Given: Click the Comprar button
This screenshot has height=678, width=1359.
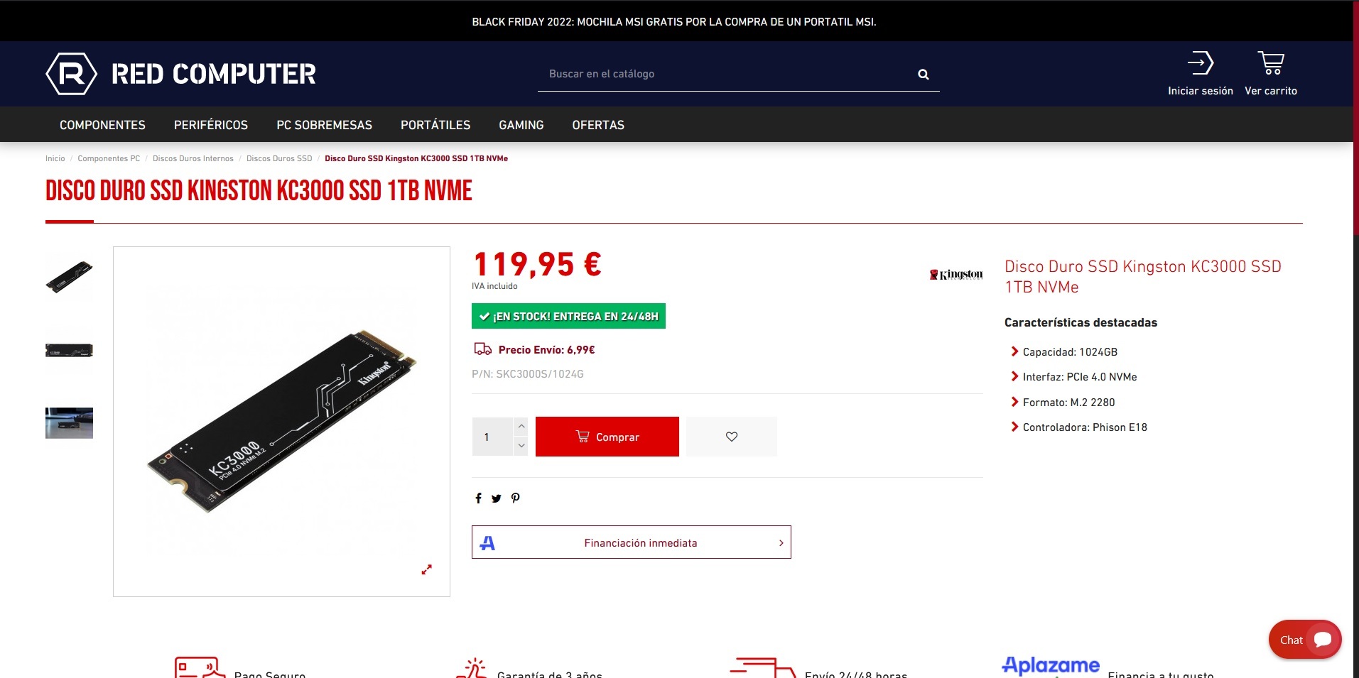Looking at the screenshot, I should pos(607,437).
